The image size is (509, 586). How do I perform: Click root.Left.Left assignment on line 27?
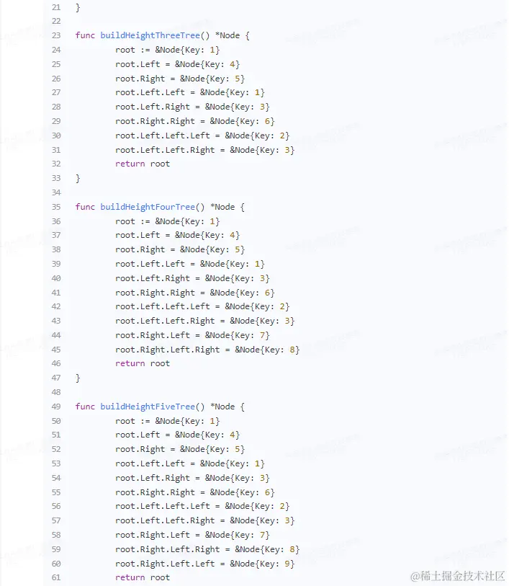190,92
